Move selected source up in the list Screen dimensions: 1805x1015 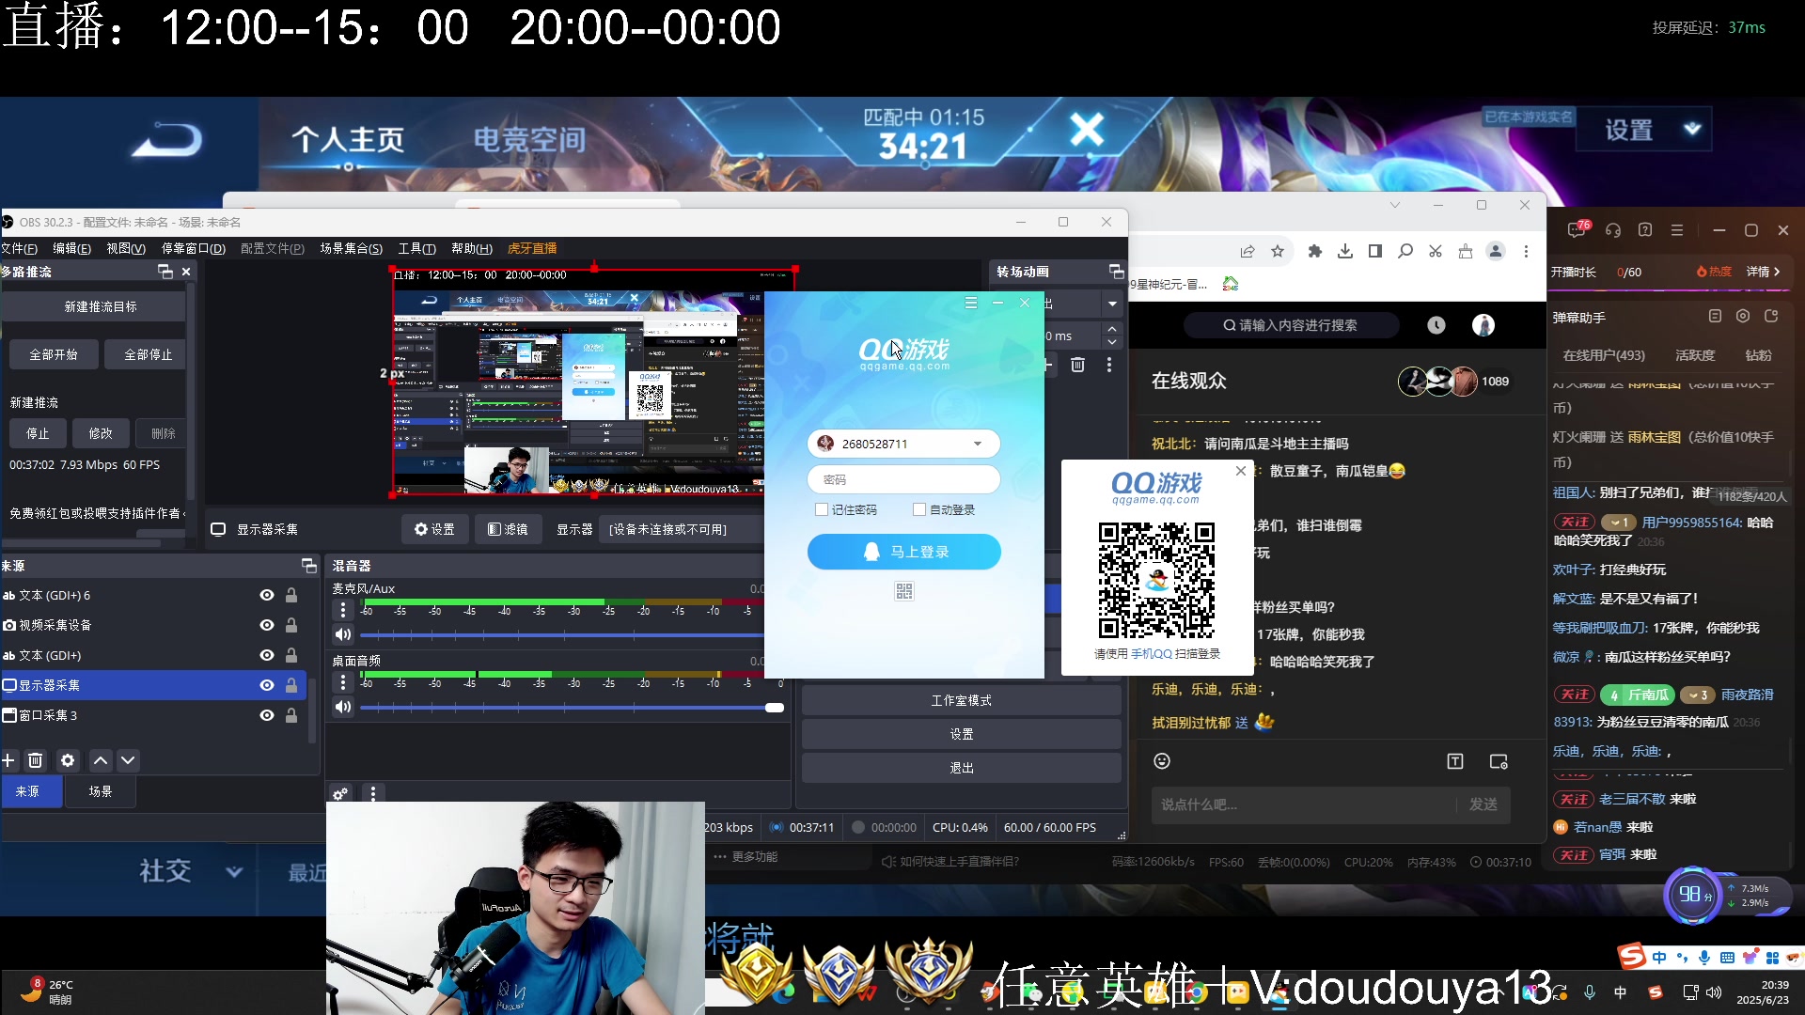pos(101,760)
